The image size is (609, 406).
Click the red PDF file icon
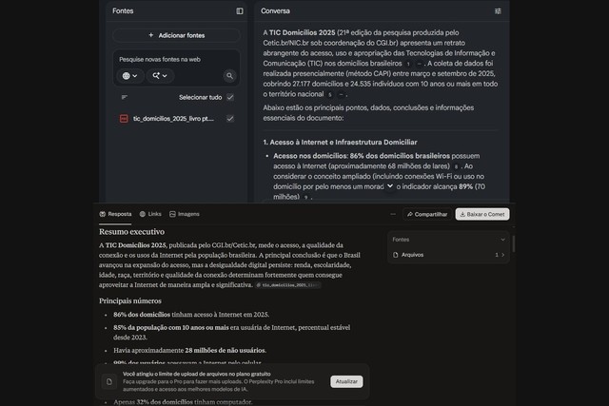click(x=124, y=119)
